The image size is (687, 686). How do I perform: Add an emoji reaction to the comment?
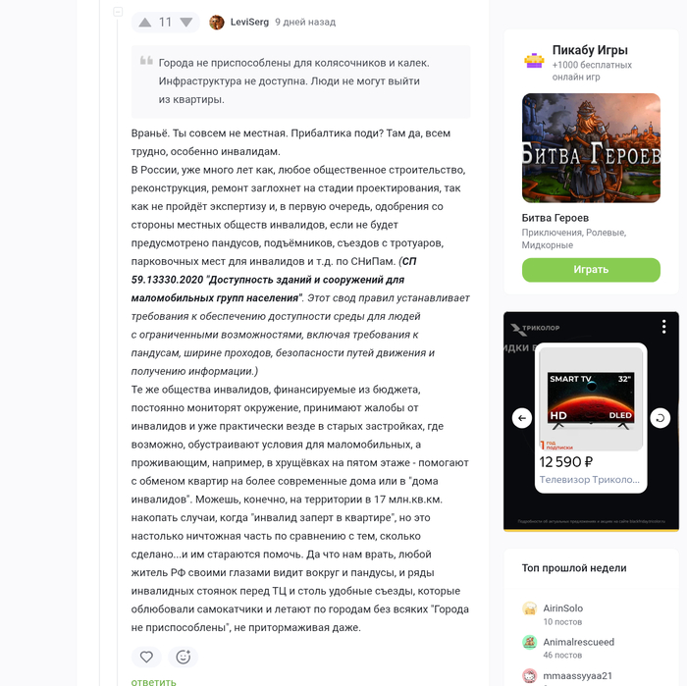point(184,657)
